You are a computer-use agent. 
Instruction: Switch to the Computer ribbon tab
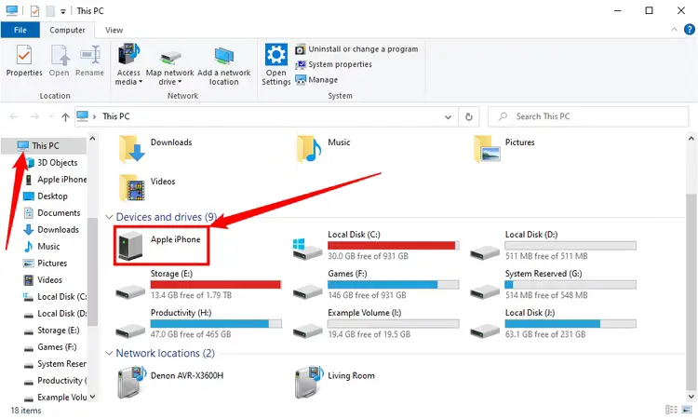point(67,30)
